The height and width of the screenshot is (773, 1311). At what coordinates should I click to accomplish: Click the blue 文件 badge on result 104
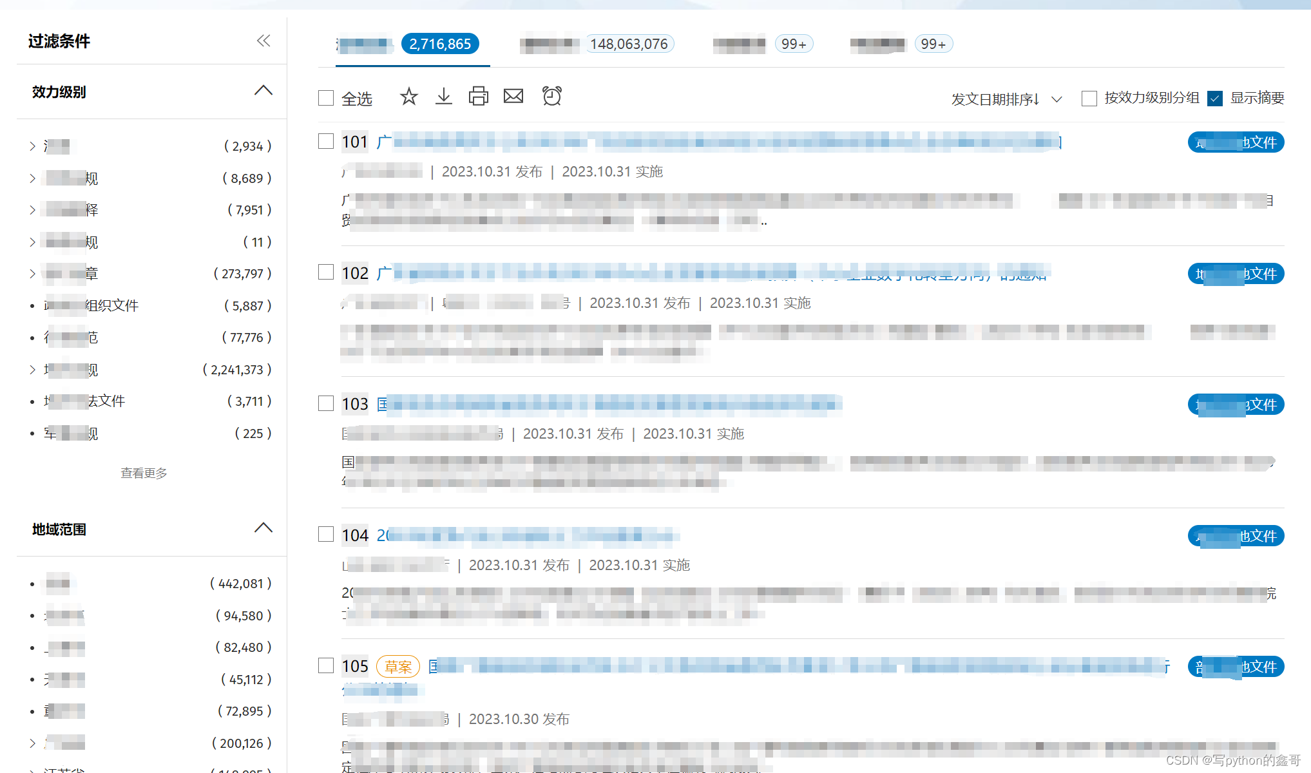1236,536
